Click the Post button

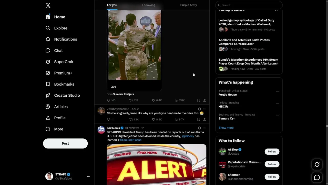click(65, 143)
